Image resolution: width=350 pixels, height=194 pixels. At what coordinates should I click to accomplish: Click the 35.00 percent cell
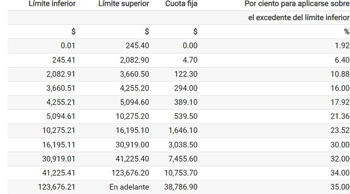pos(340,187)
